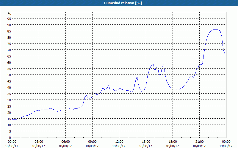This screenshot has height=149, width=238.
Task: Select the 5 label on the y-axis
Action: 10,131
